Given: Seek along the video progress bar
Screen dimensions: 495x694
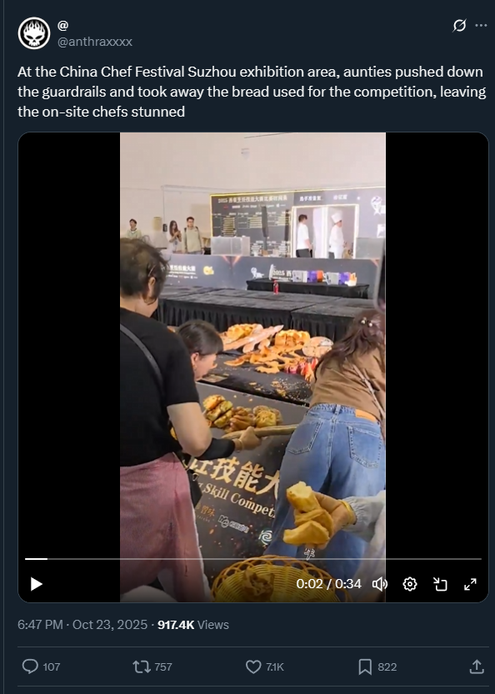Looking at the screenshot, I should click(253, 559).
